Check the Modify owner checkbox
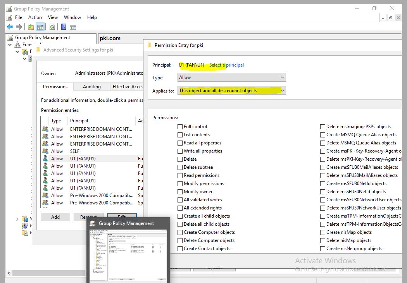This screenshot has height=283, width=407. tap(180, 192)
